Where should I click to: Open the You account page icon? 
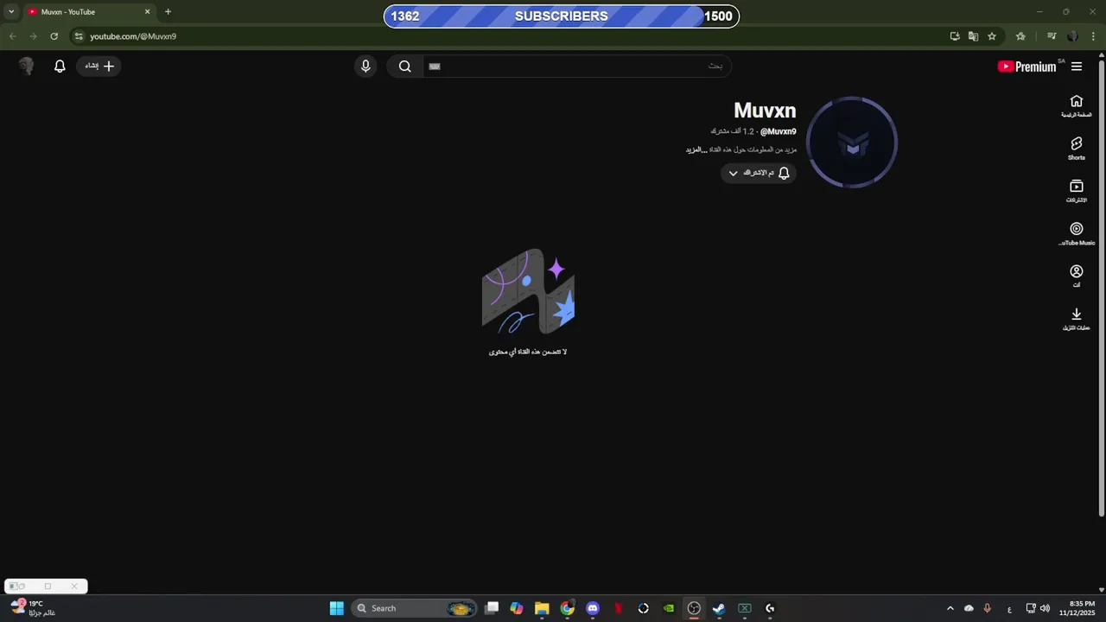tap(1077, 276)
